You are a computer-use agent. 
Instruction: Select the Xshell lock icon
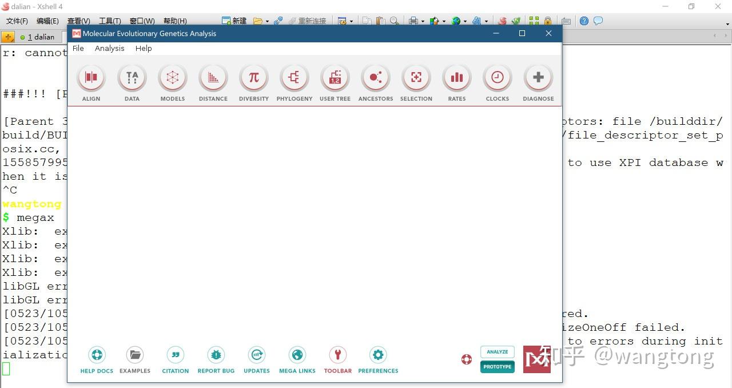[548, 21]
